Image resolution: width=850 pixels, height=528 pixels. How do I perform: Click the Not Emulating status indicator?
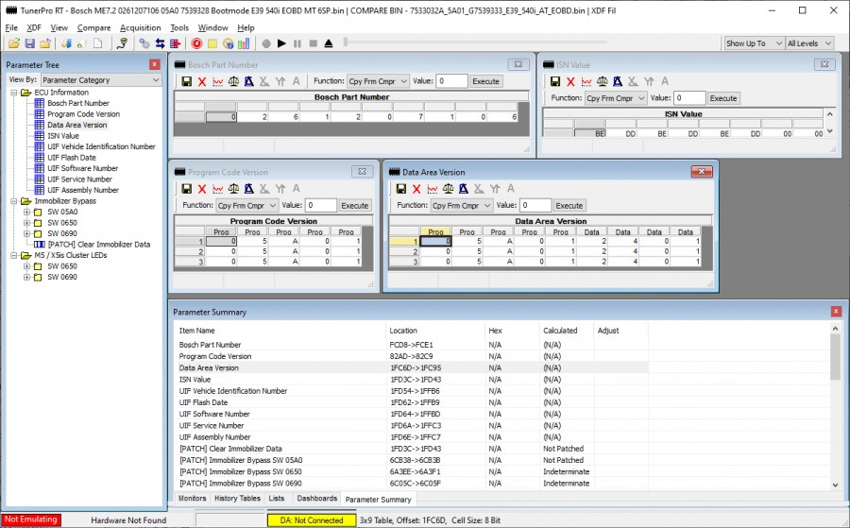[x=31, y=519]
